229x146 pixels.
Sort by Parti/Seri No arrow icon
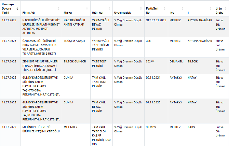164,8
